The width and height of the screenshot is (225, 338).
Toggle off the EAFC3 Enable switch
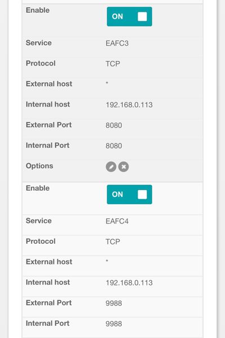tap(129, 16)
